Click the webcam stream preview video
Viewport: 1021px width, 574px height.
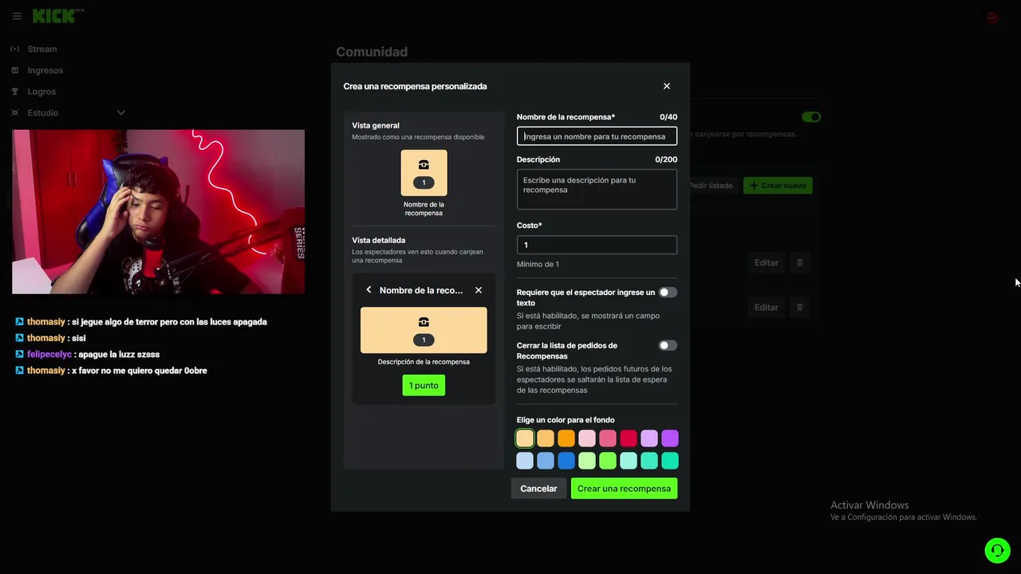[158, 212]
